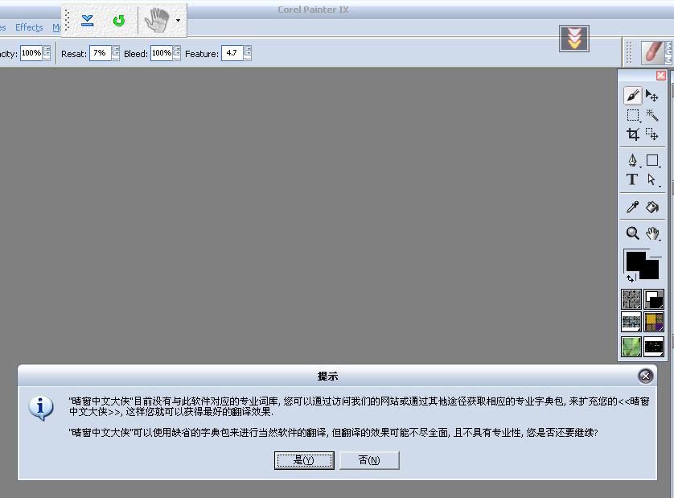Click the green refresh arrow icon
Viewport: 674px width, 498px height.
pos(119,20)
